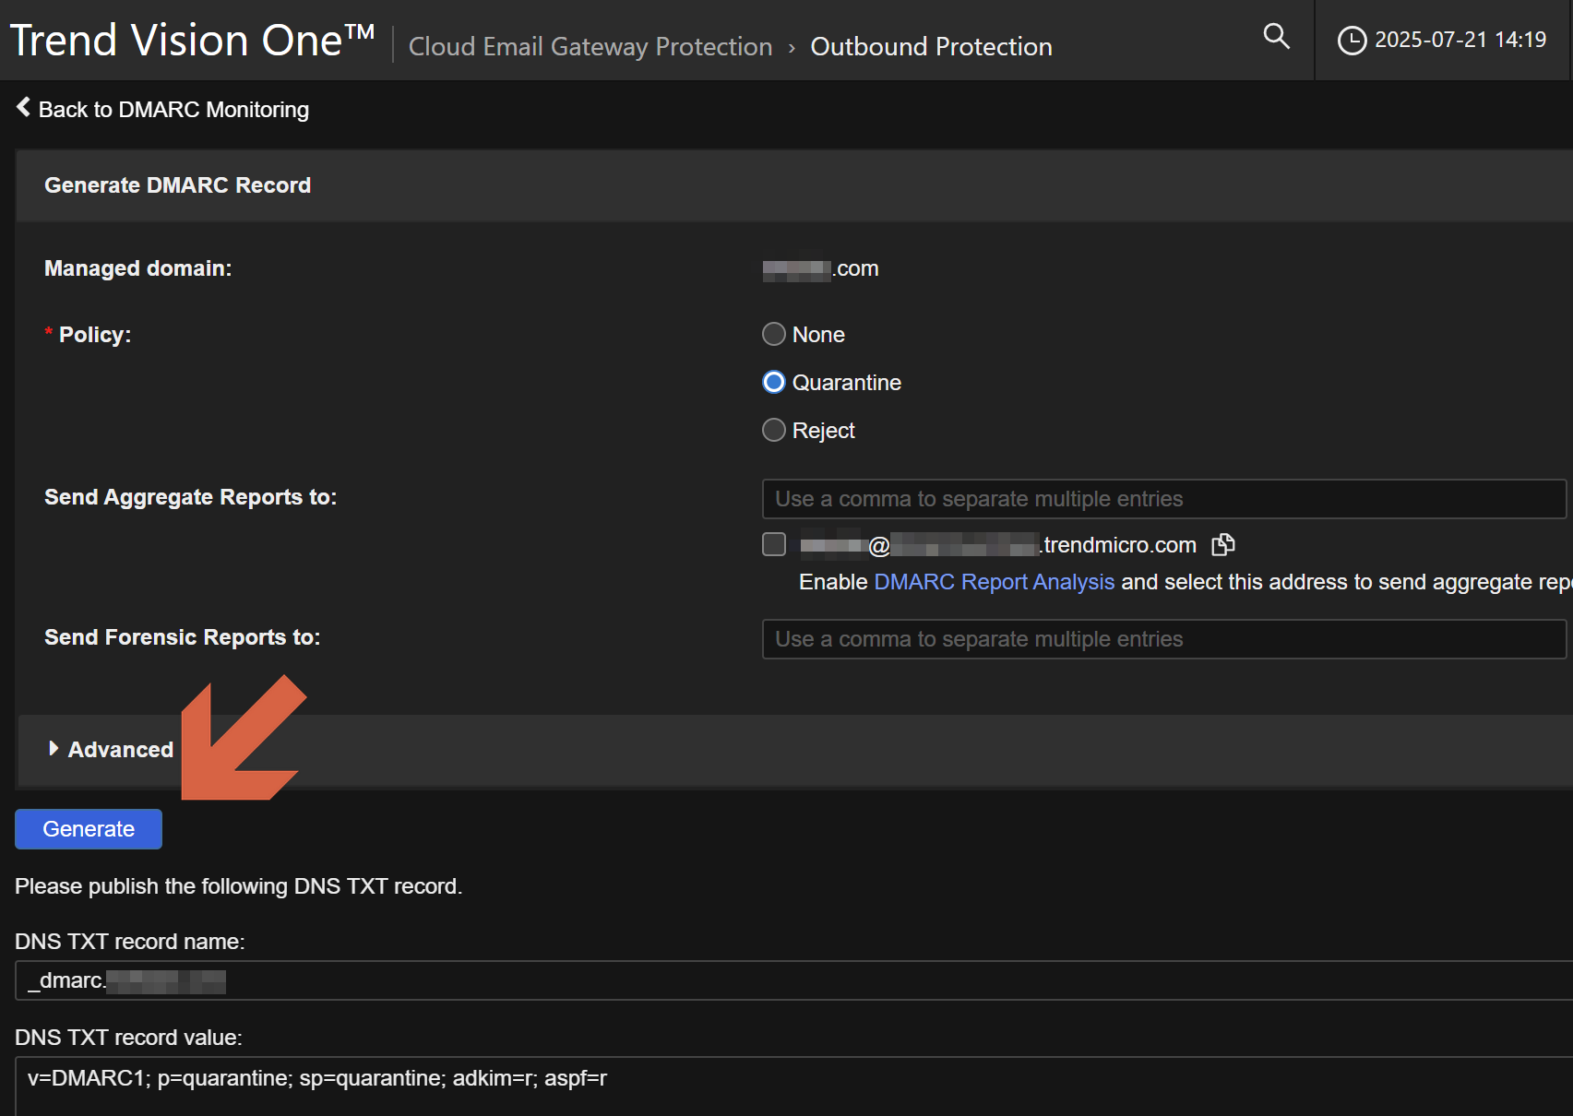Copy the trendmicro.com report address
1573x1116 pixels.
1222,545
